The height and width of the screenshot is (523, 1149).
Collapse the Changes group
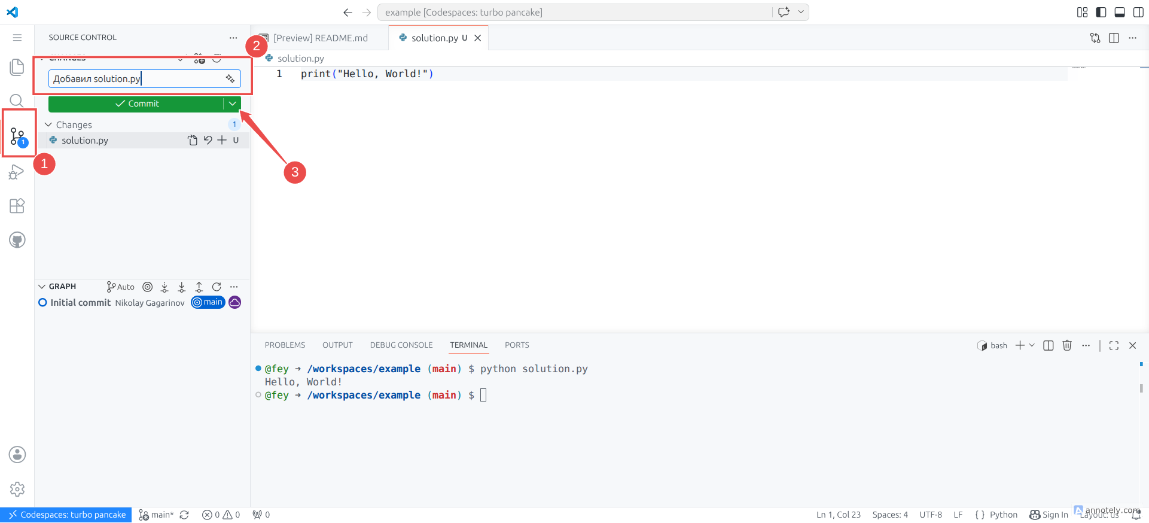48,124
